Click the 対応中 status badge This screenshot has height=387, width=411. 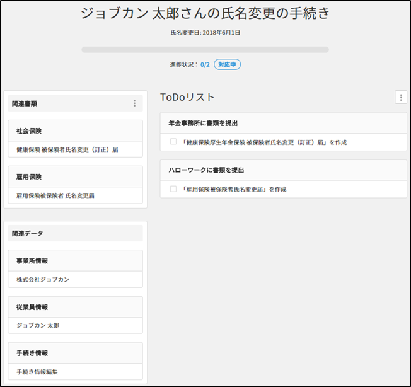pyautogui.click(x=227, y=64)
